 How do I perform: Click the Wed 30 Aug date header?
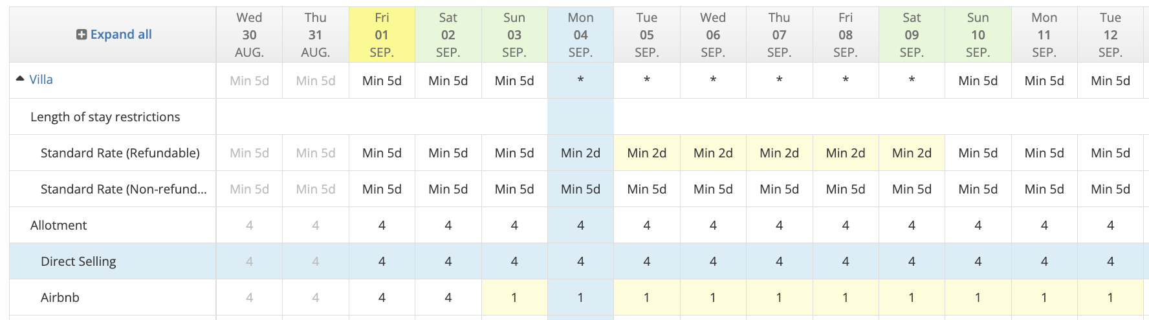tap(249, 35)
